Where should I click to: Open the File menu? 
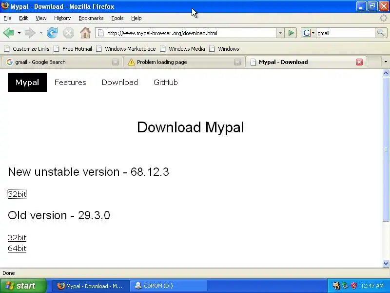[x=7, y=18]
